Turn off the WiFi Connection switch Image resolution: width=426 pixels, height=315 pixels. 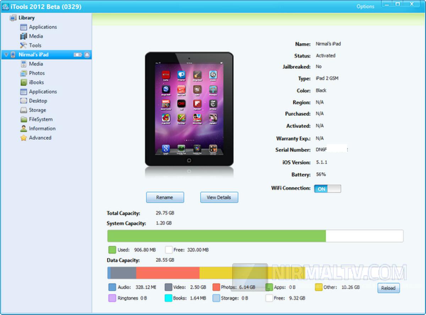tap(327, 188)
